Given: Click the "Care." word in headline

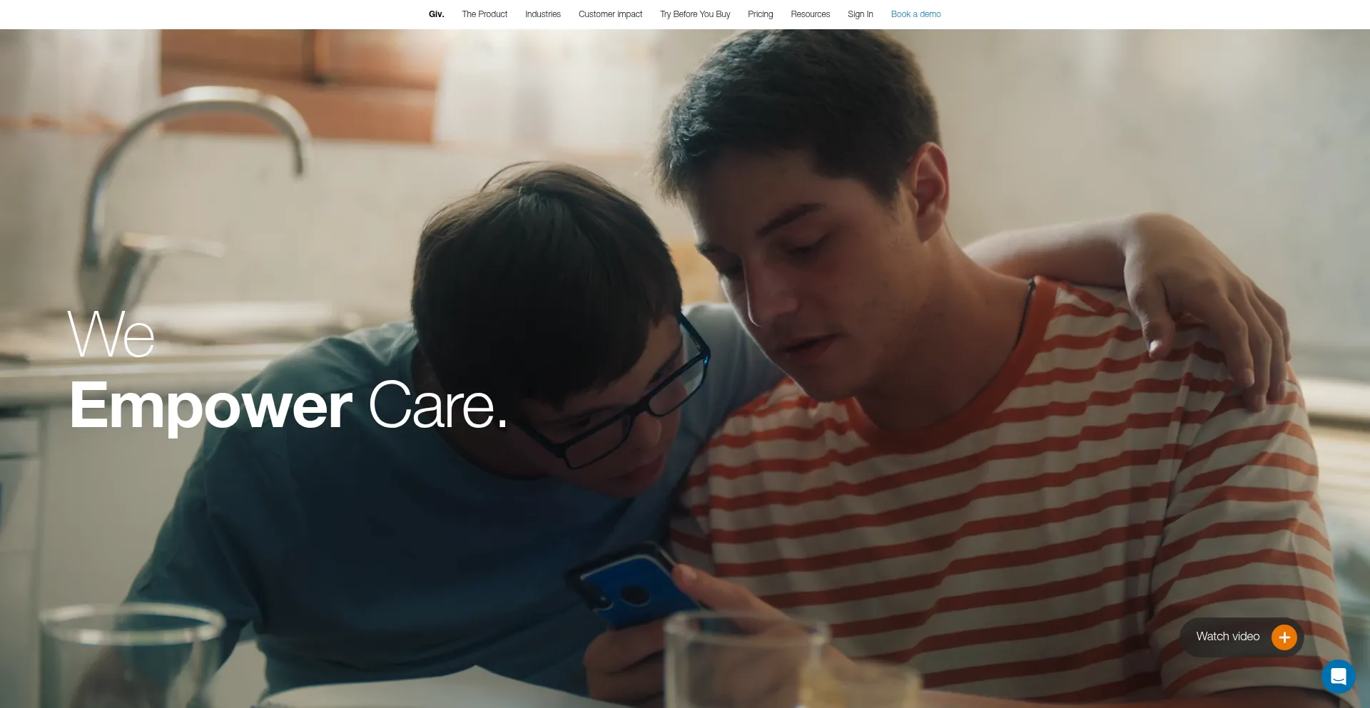Looking at the screenshot, I should (438, 406).
